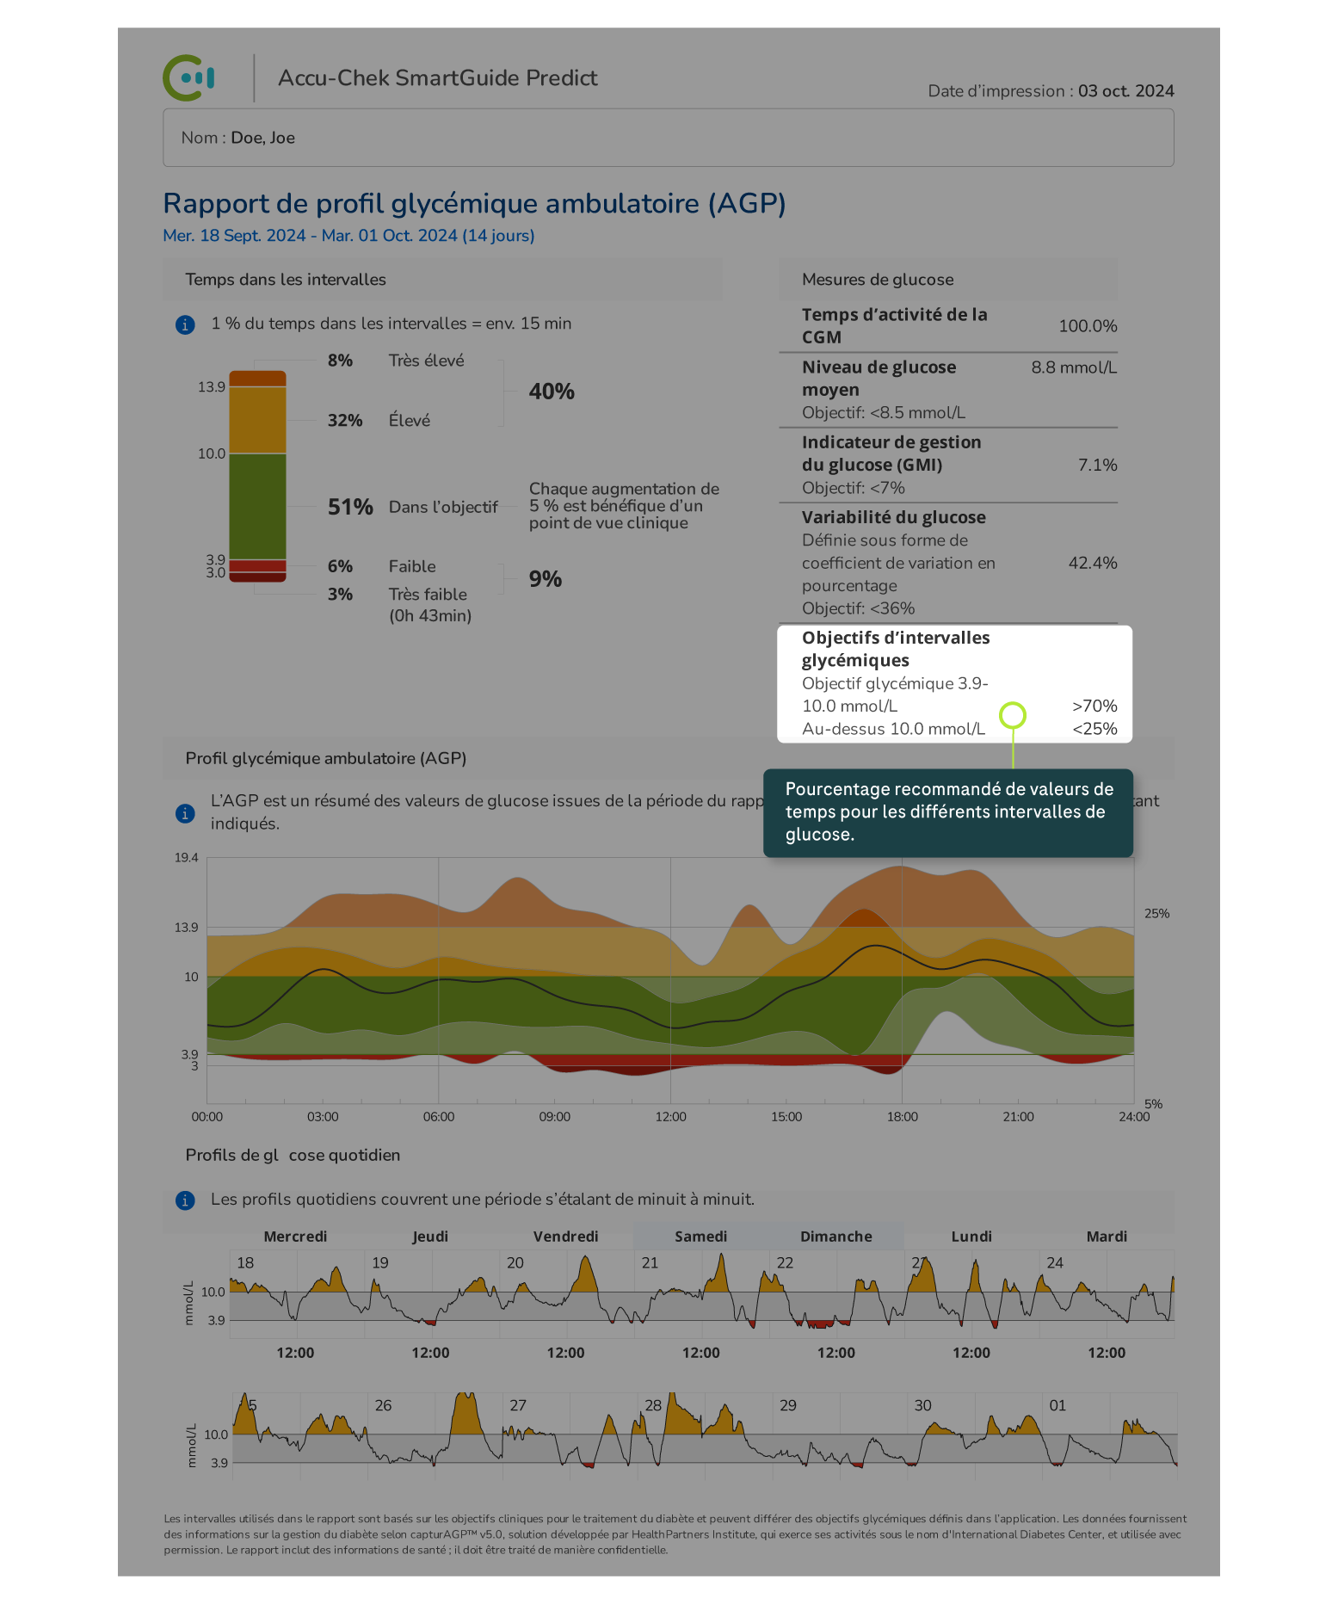
Task: Click daily profile for day 22
Action: click(837, 1294)
